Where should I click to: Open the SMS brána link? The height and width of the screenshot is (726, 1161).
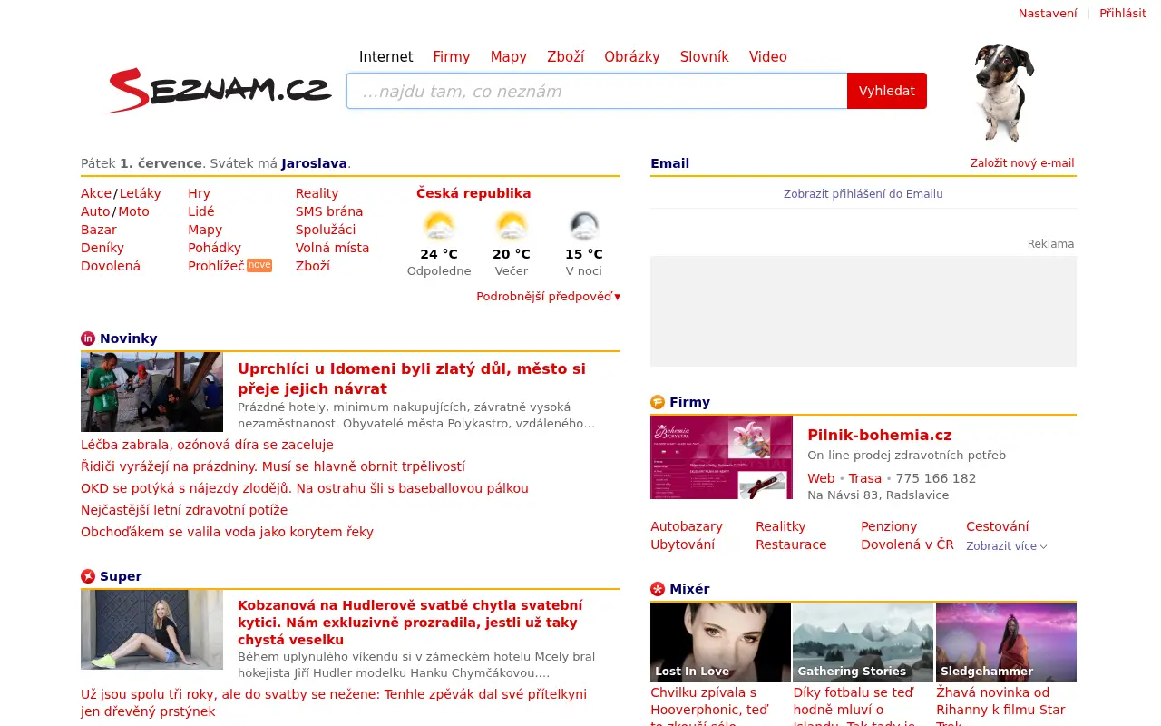(x=329, y=211)
